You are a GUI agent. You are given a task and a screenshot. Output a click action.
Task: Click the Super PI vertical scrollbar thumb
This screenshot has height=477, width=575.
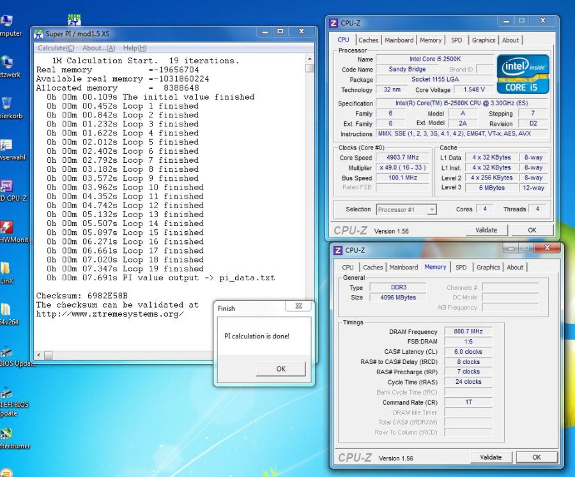pos(310,68)
